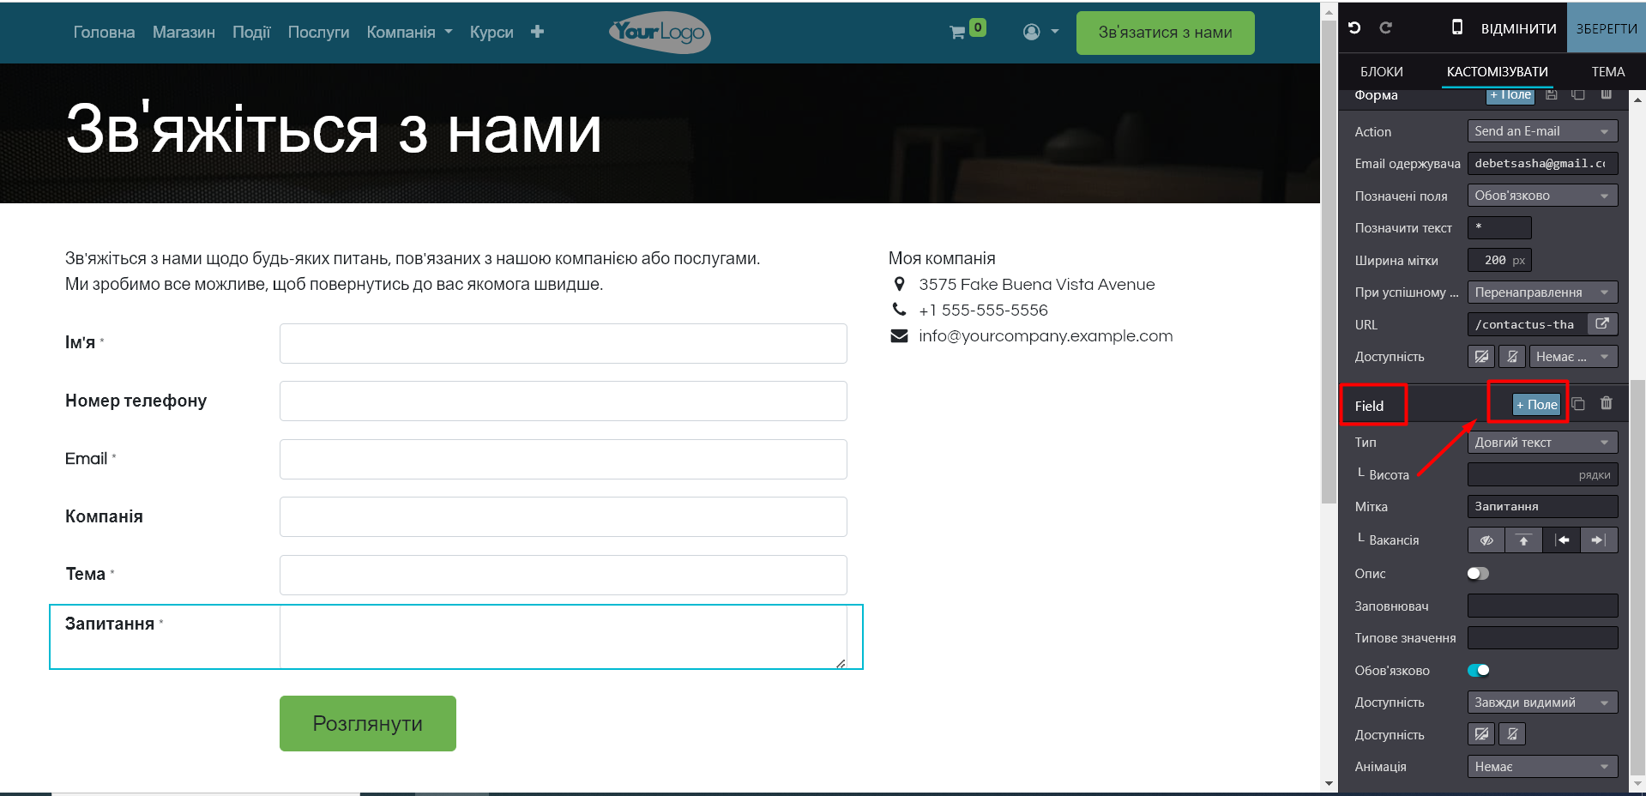
Task: Set label position to top icon
Action: pos(1523,540)
